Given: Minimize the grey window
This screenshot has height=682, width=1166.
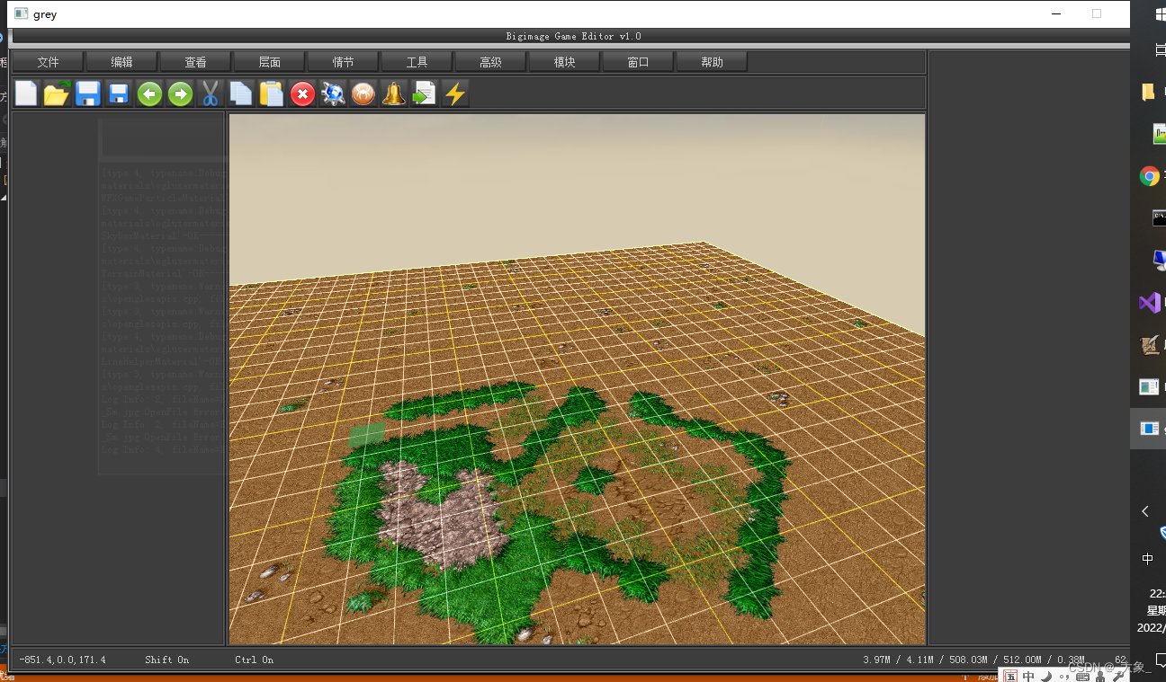Looking at the screenshot, I should click(x=1056, y=13).
